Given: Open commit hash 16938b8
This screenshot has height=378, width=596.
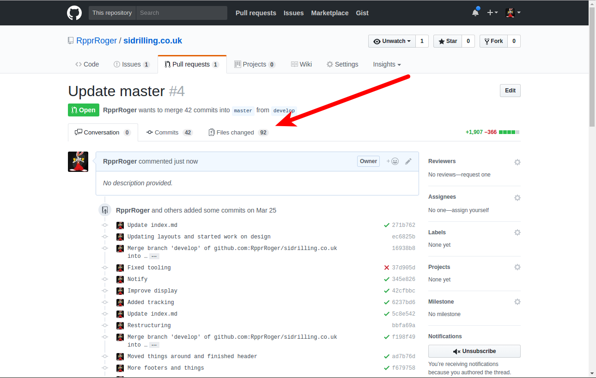Looking at the screenshot, I should (x=403, y=249).
